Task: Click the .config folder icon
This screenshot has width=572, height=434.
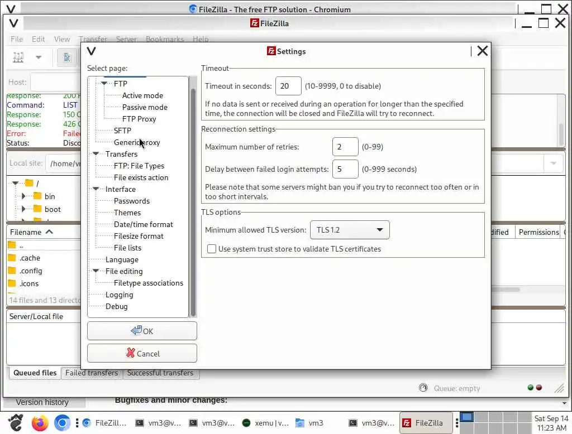Action: (12, 271)
